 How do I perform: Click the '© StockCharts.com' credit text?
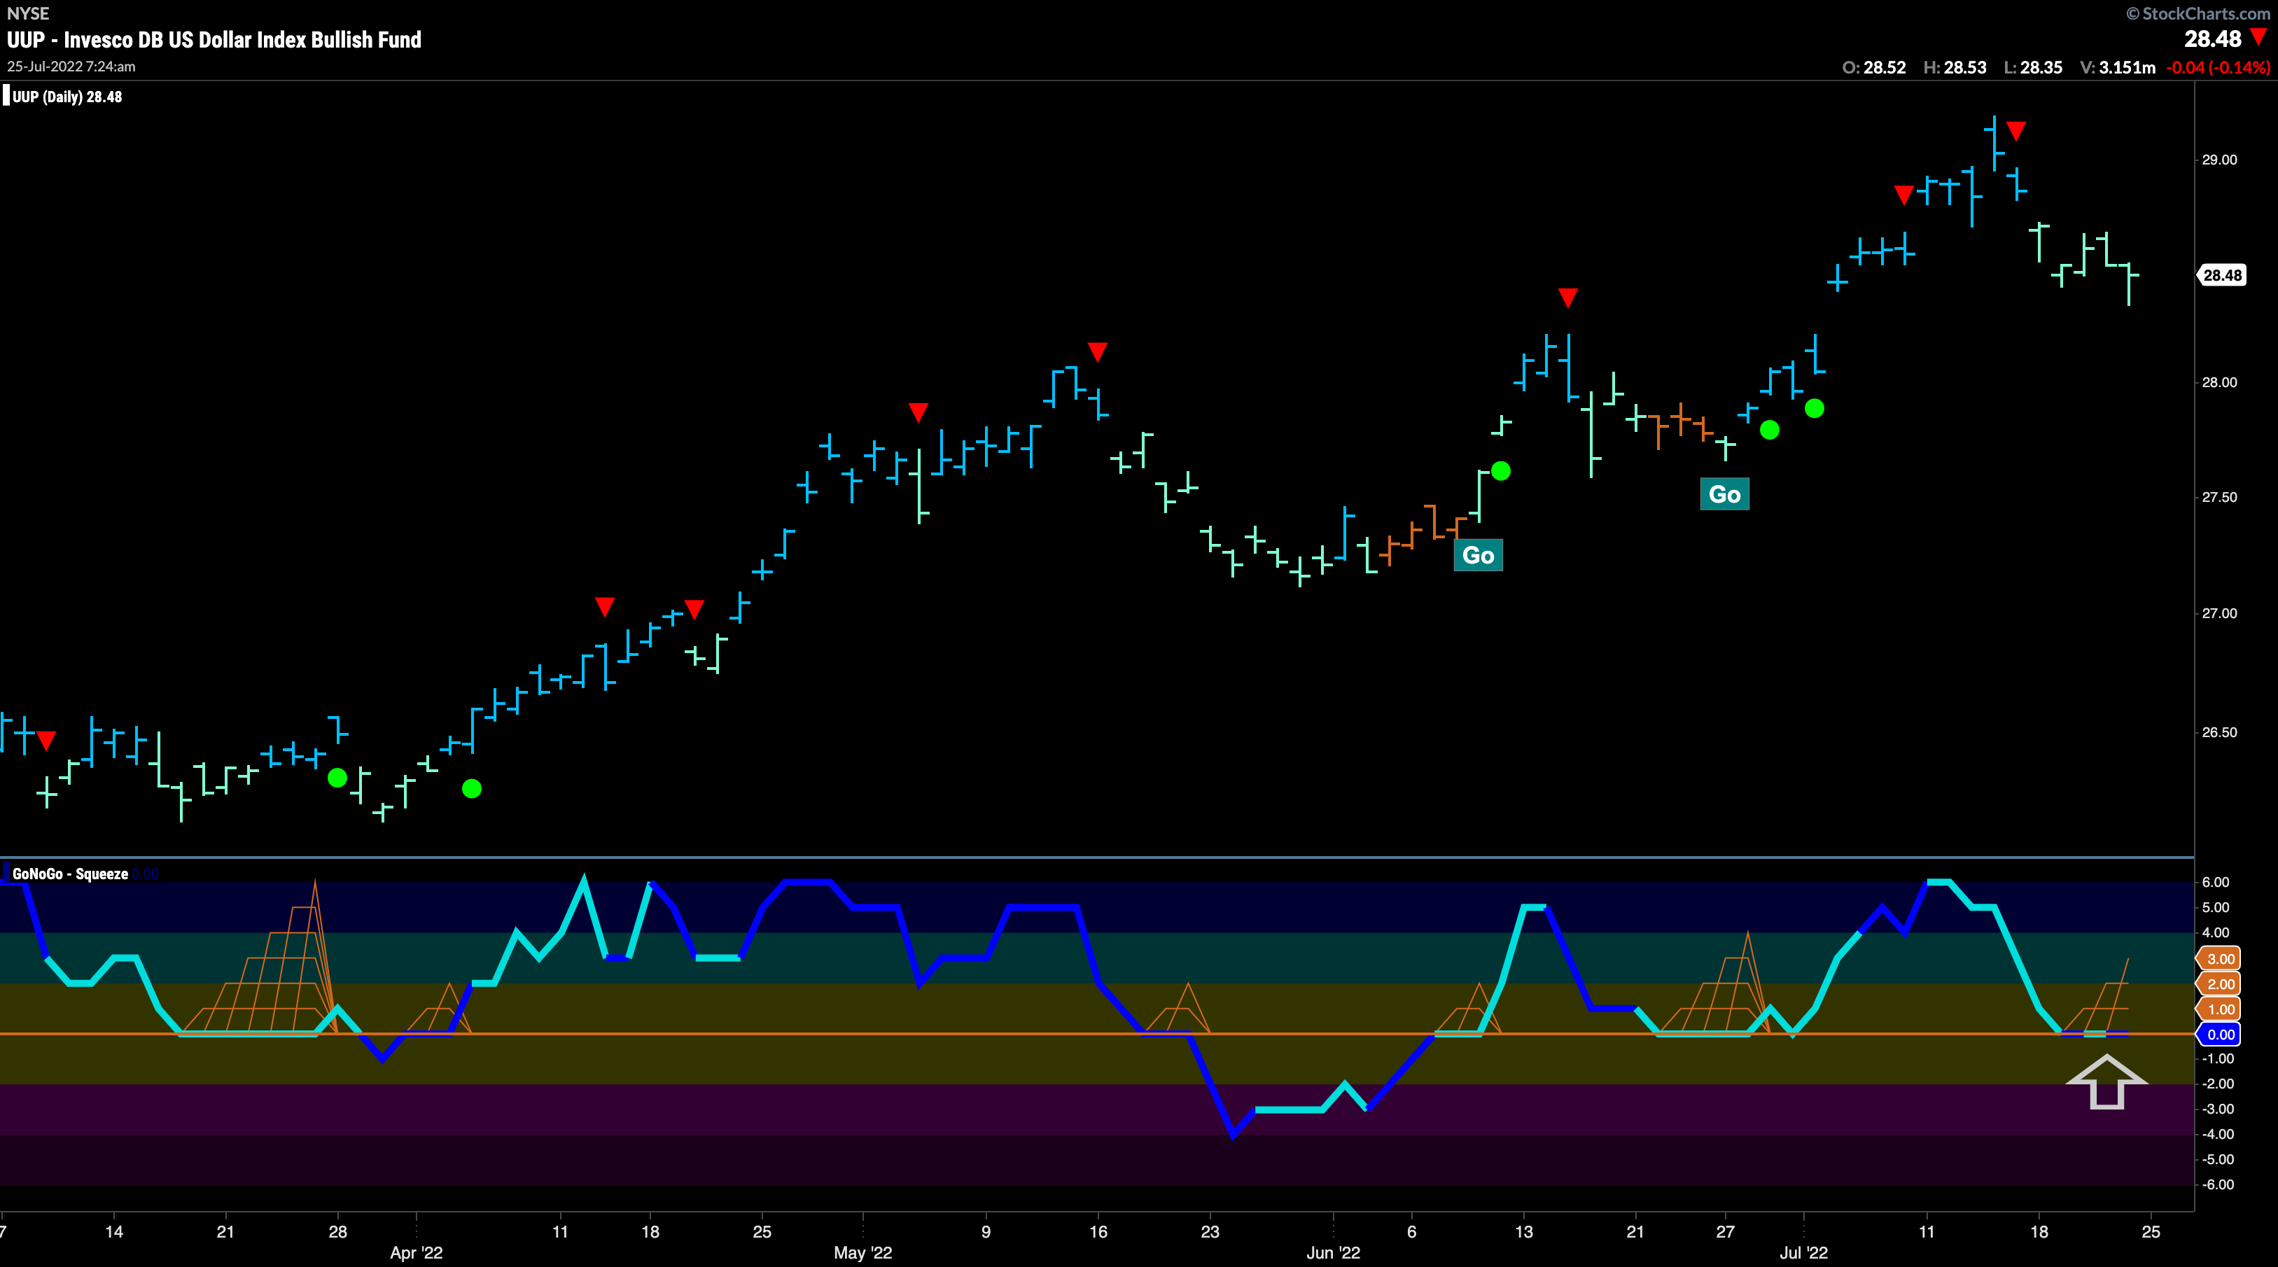(2197, 13)
